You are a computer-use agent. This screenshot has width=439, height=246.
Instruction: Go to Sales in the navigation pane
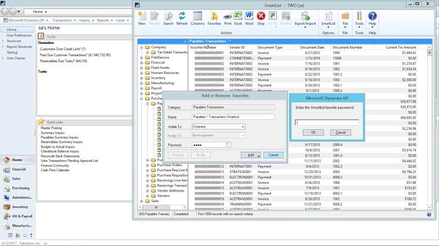click(17, 178)
